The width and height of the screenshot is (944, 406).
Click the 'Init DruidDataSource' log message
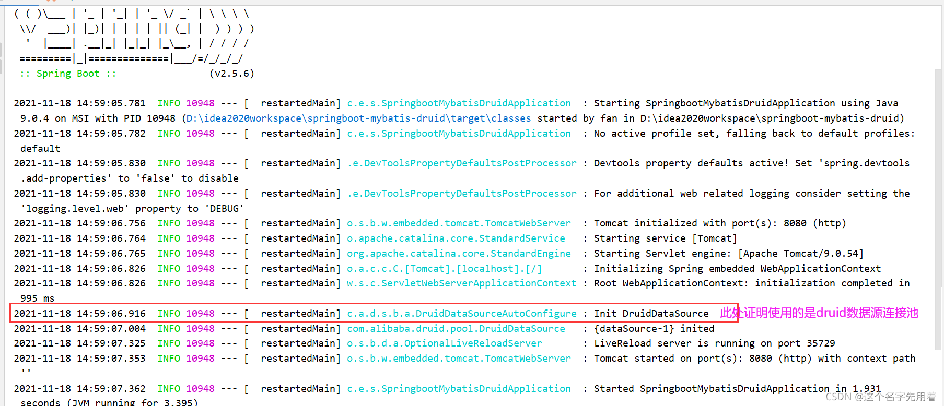click(651, 314)
